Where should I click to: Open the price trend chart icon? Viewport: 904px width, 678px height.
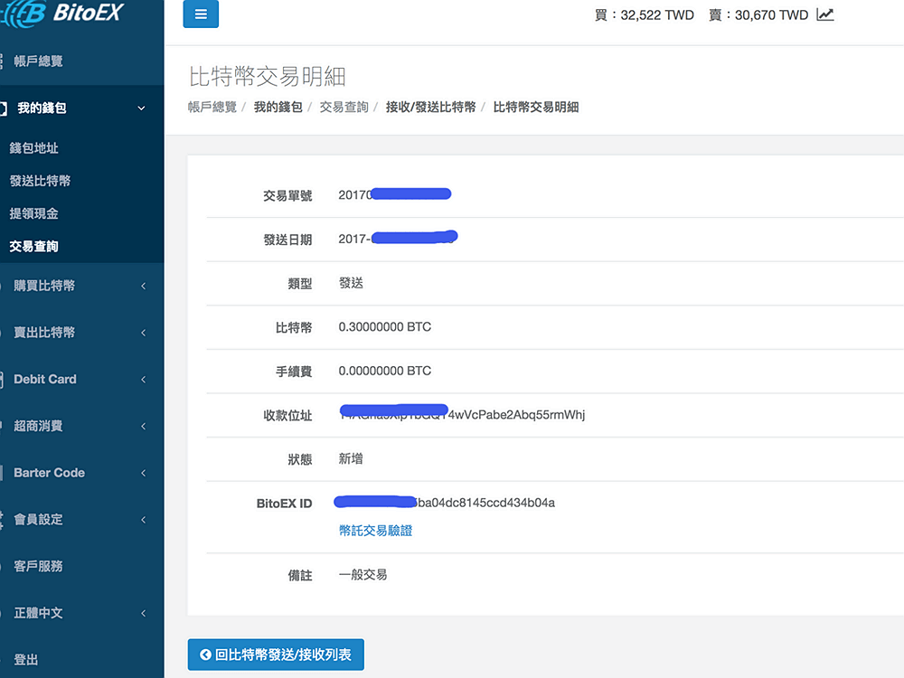tap(824, 14)
